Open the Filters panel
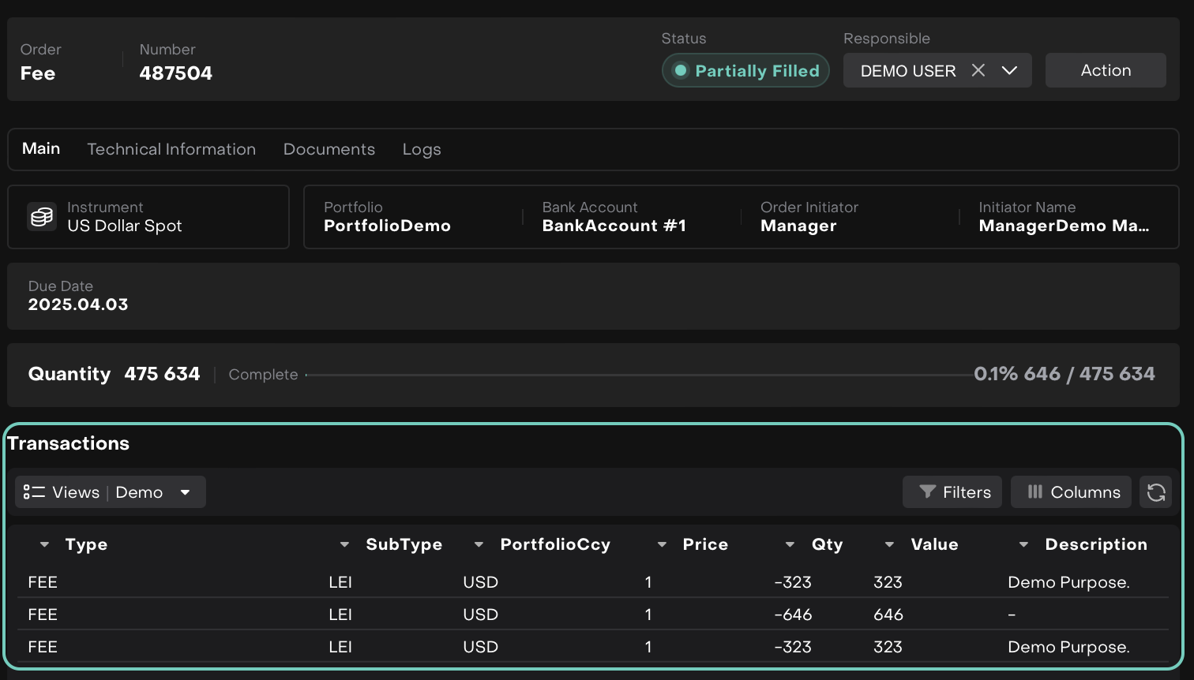 [952, 492]
